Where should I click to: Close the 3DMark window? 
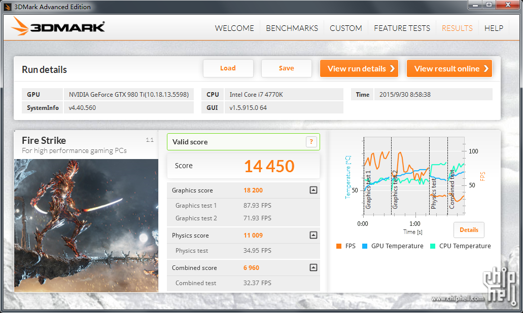tap(508, 5)
